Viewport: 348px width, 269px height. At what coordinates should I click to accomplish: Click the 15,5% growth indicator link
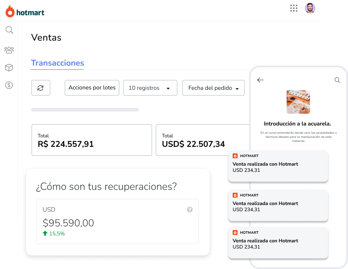point(54,233)
